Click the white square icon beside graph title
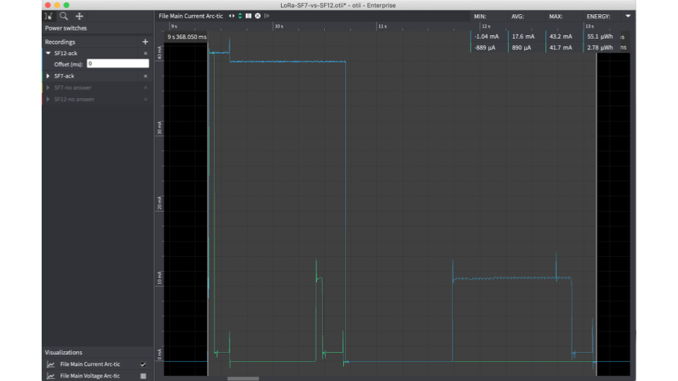The width and height of the screenshot is (678, 381). tap(249, 16)
